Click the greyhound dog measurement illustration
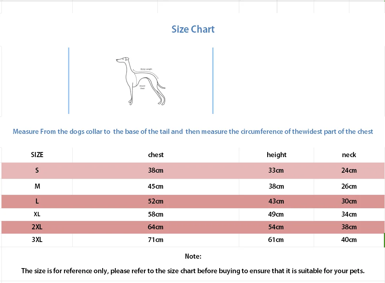 tap(140, 81)
